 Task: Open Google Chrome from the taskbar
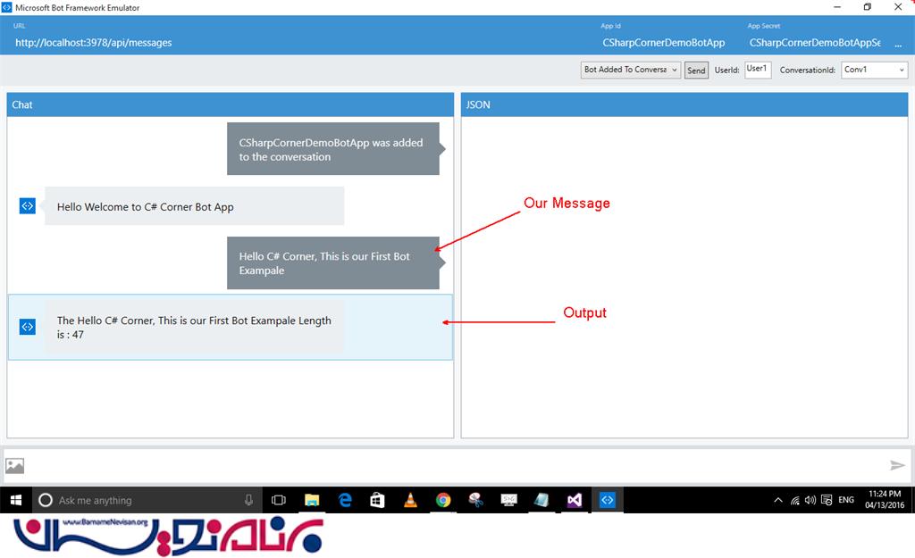pos(443,500)
